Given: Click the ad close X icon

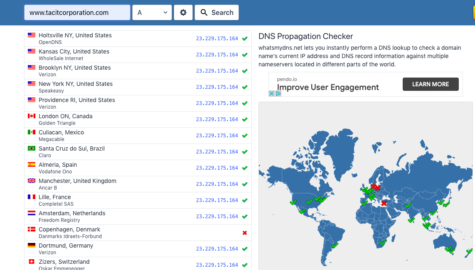Looking at the screenshot, I should pyautogui.click(x=271, y=93).
